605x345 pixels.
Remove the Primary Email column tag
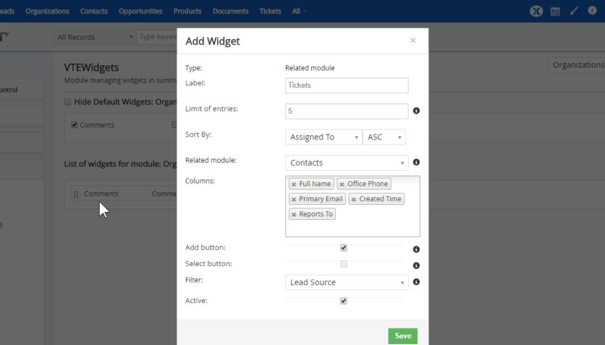[294, 199]
